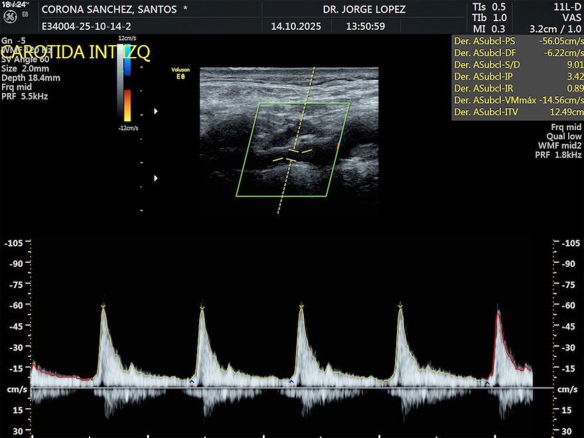Screen dimensions: 584x438
Task: Click the first blue end-diastolic marker on trace
Action: pos(192,382)
